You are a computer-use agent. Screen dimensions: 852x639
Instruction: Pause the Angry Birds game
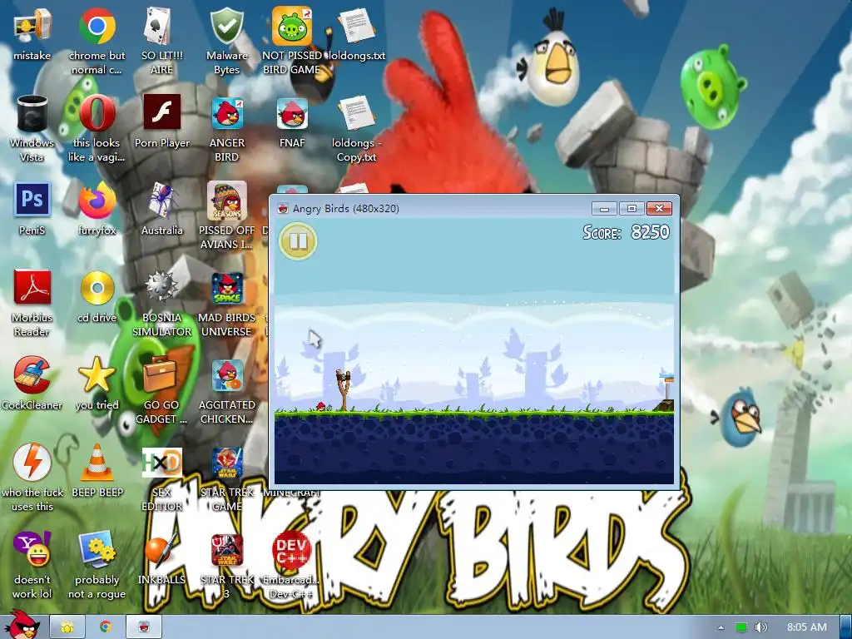(x=298, y=240)
